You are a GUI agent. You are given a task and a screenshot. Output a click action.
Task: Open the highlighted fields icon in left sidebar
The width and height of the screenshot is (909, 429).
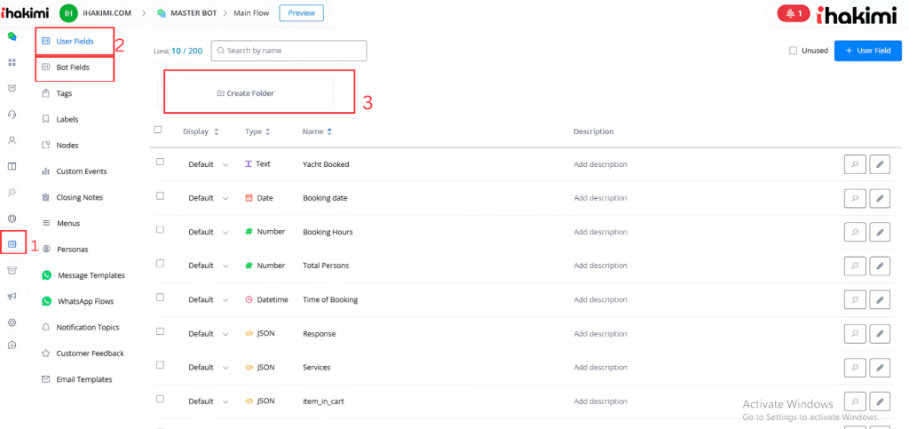pyautogui.click(x=12, y=244)
